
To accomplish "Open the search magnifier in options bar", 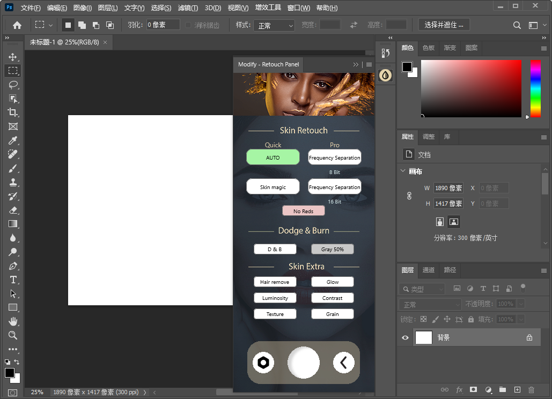I will click(x=517, y=25).
